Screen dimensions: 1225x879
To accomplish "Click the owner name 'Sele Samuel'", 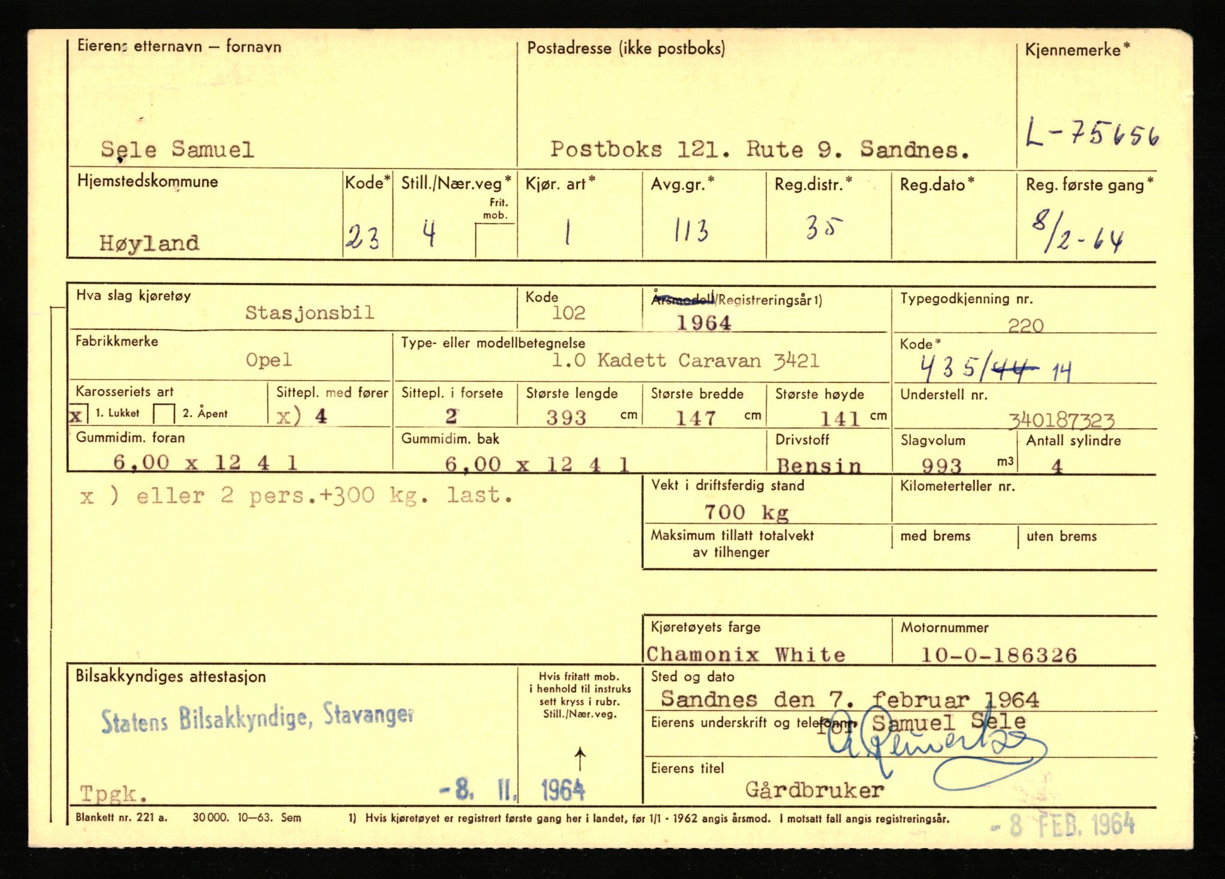I will pos(177,149).
